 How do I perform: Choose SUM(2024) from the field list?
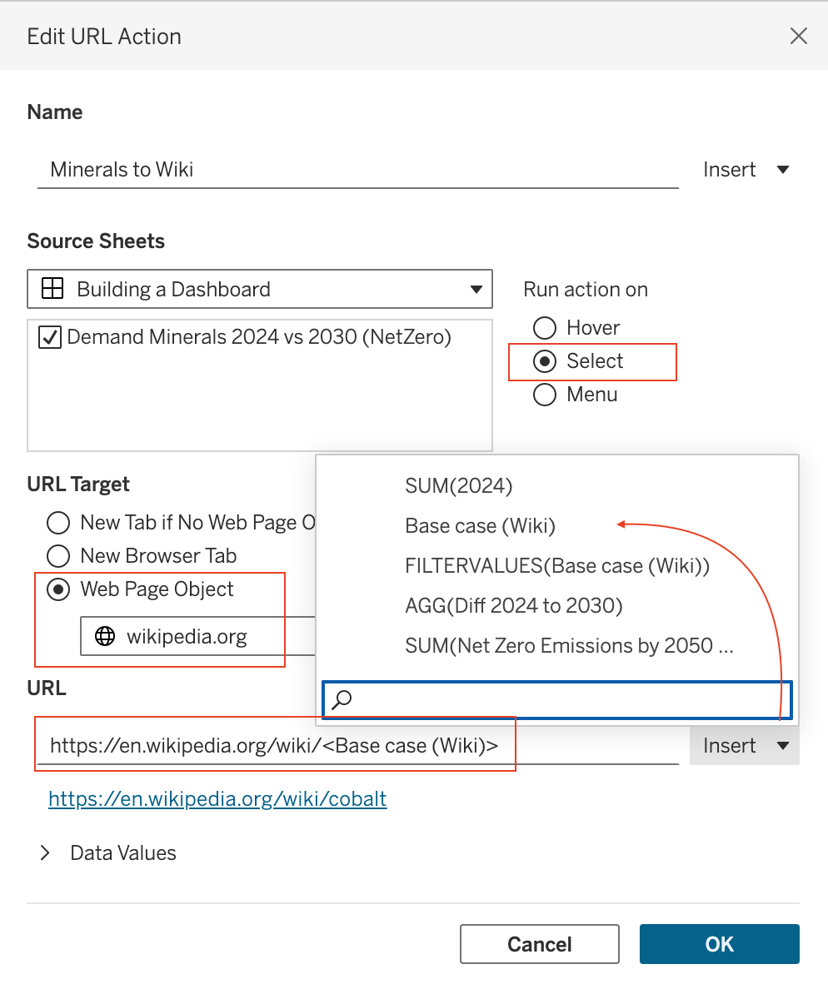[x=459, y=485]
